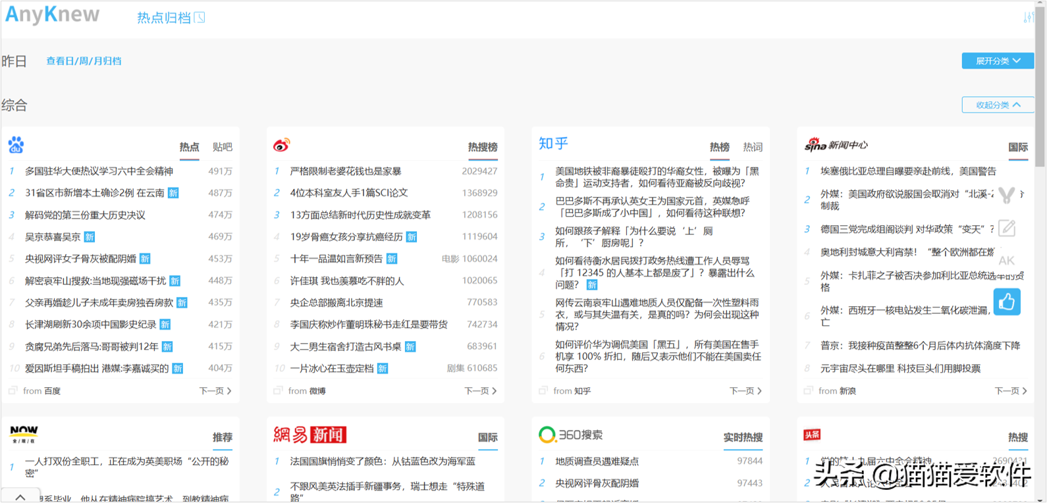1047x503 pixels.
Task: Open Weibo topic 许佳琪 我也羡慕吃不胖的人
Action: [x=347, y=280]
